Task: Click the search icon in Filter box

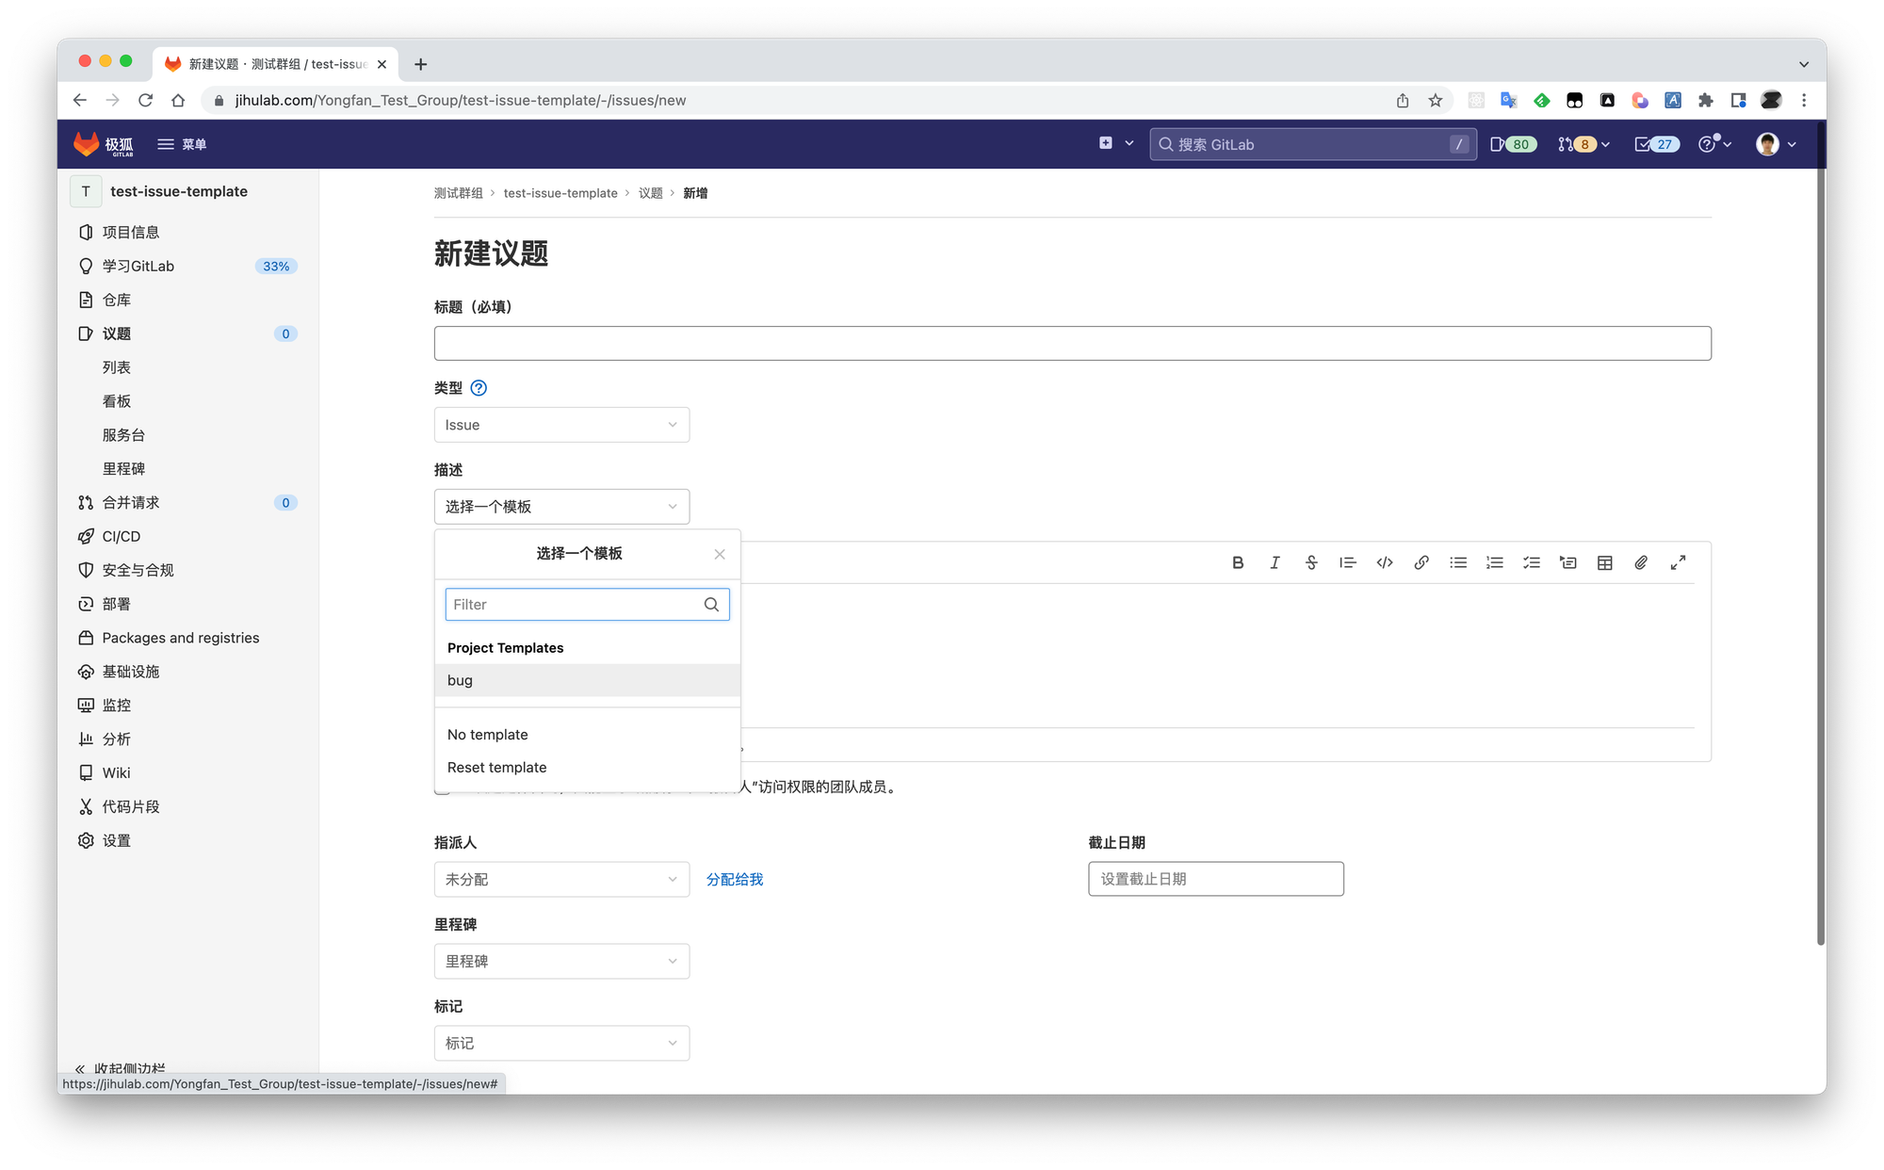Action: 711,605
